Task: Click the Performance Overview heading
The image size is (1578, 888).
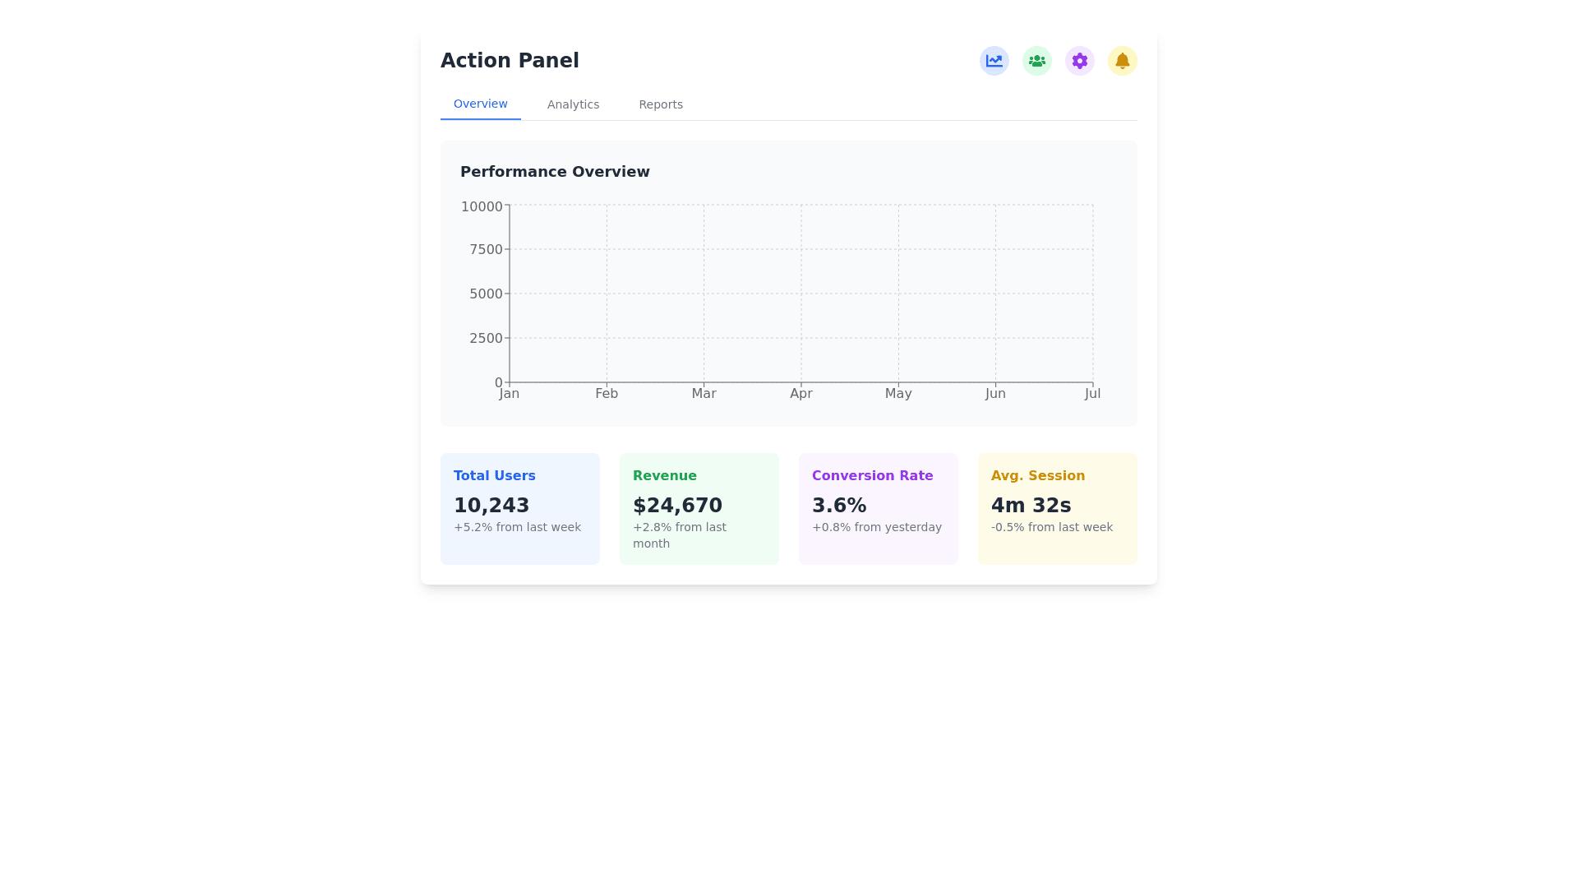Action: tap(555, 172)
